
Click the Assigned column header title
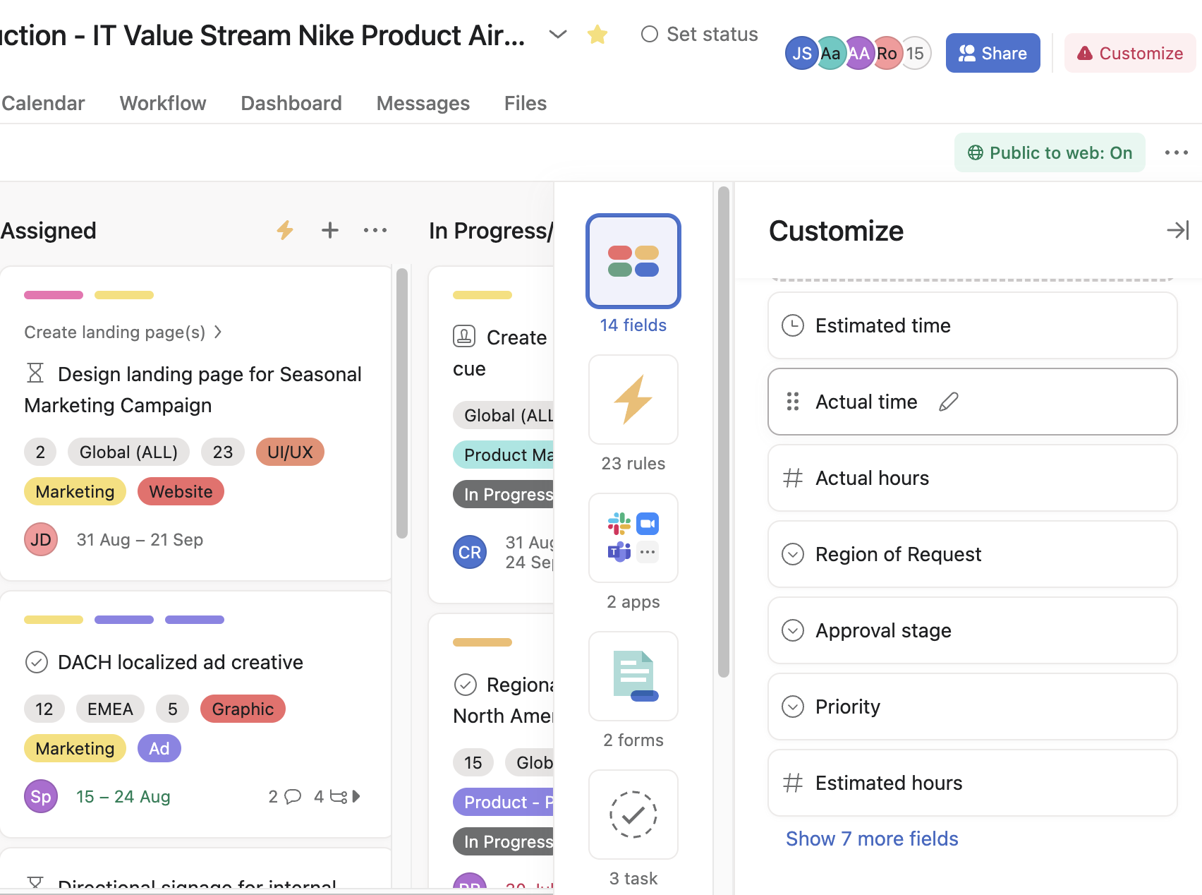(49, 230)
